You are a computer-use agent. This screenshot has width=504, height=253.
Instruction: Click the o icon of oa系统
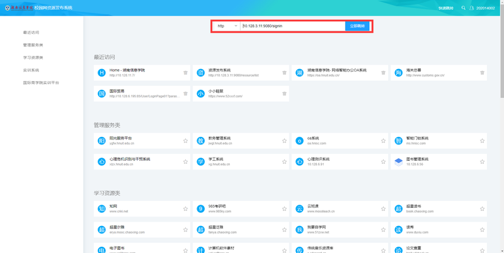coord(300,141)
